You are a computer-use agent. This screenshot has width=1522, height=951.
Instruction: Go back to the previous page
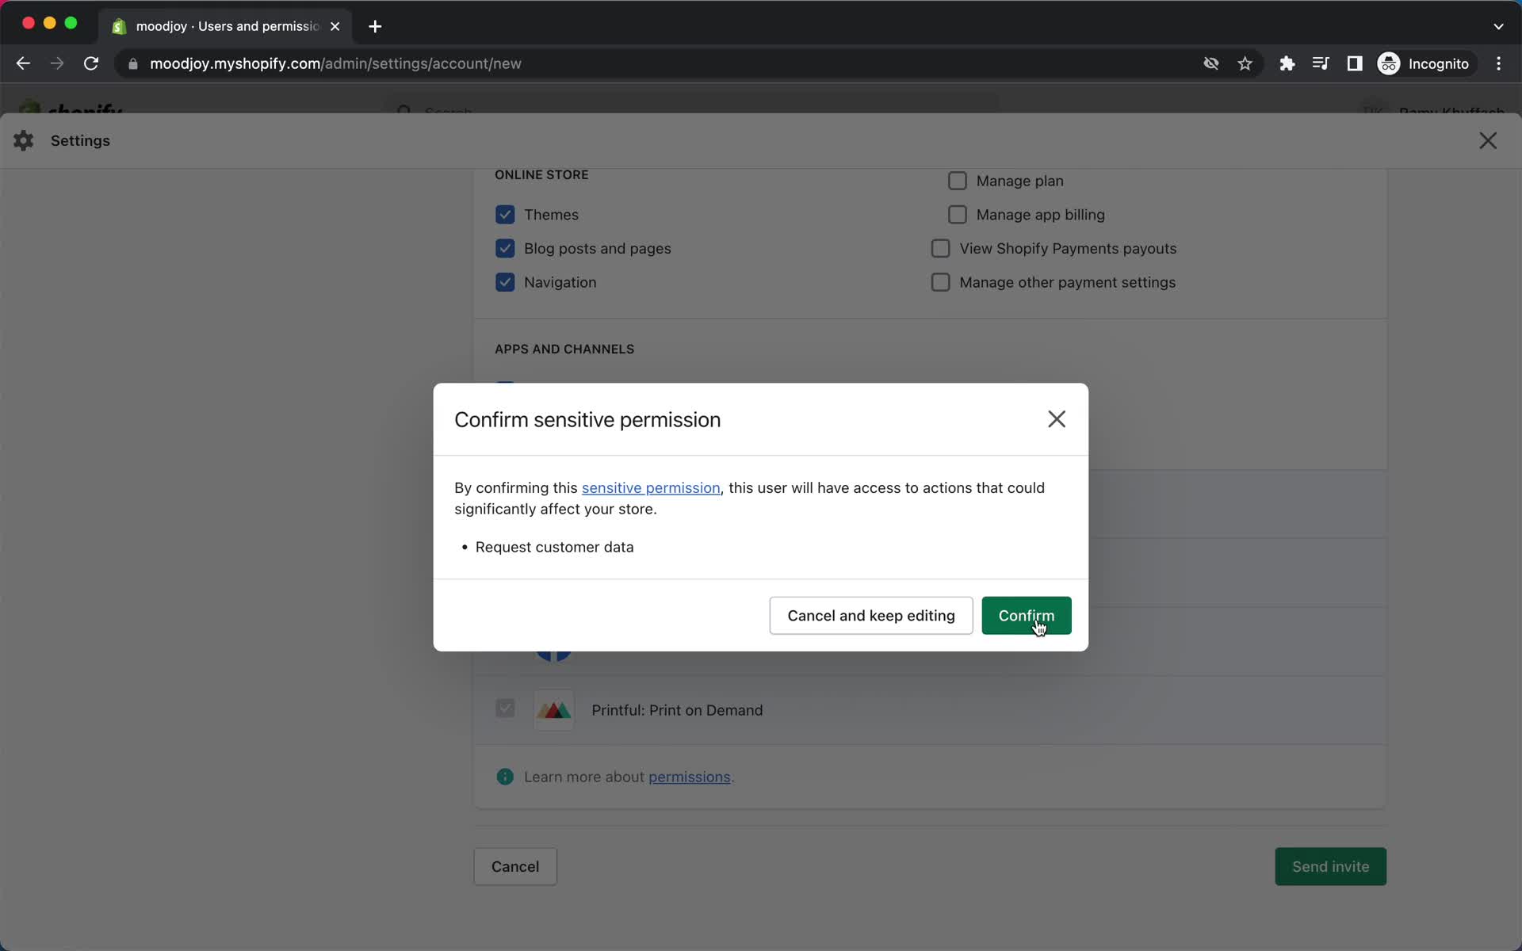pyautogui.click(x=23, y=63)
